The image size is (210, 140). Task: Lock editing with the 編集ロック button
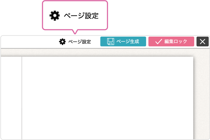pyautogui.click(x=171, y=42)
